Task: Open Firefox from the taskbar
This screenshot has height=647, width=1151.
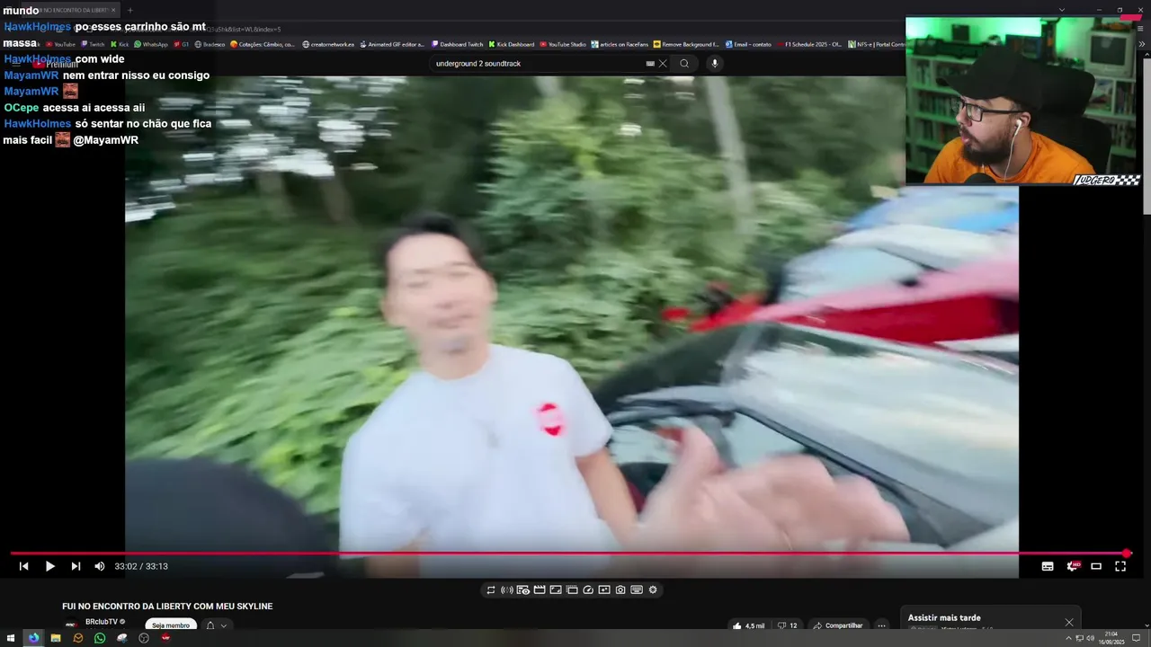Action: [33, 638]
